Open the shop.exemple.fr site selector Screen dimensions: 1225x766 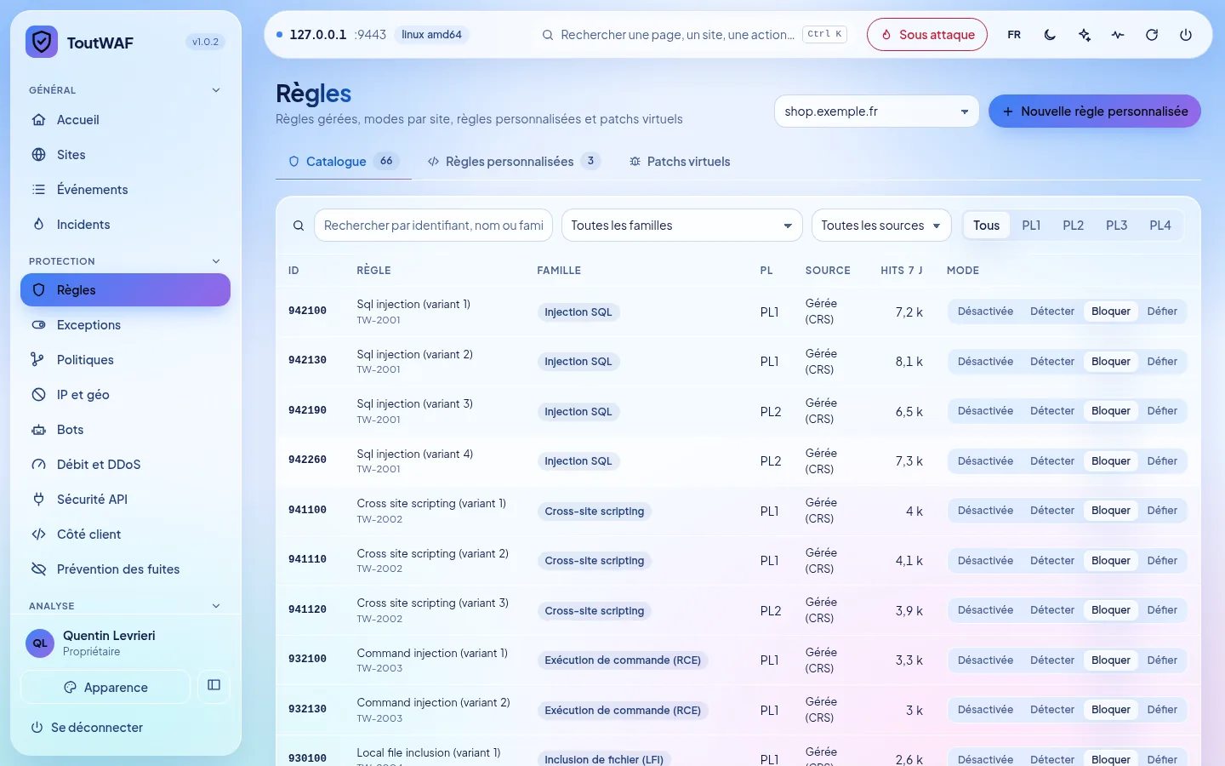tap(876, 111)
